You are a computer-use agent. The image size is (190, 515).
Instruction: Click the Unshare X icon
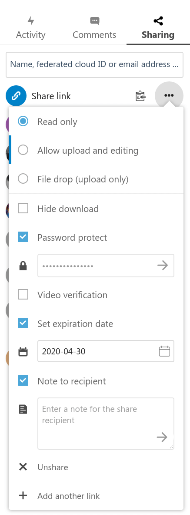click(23, 467)
